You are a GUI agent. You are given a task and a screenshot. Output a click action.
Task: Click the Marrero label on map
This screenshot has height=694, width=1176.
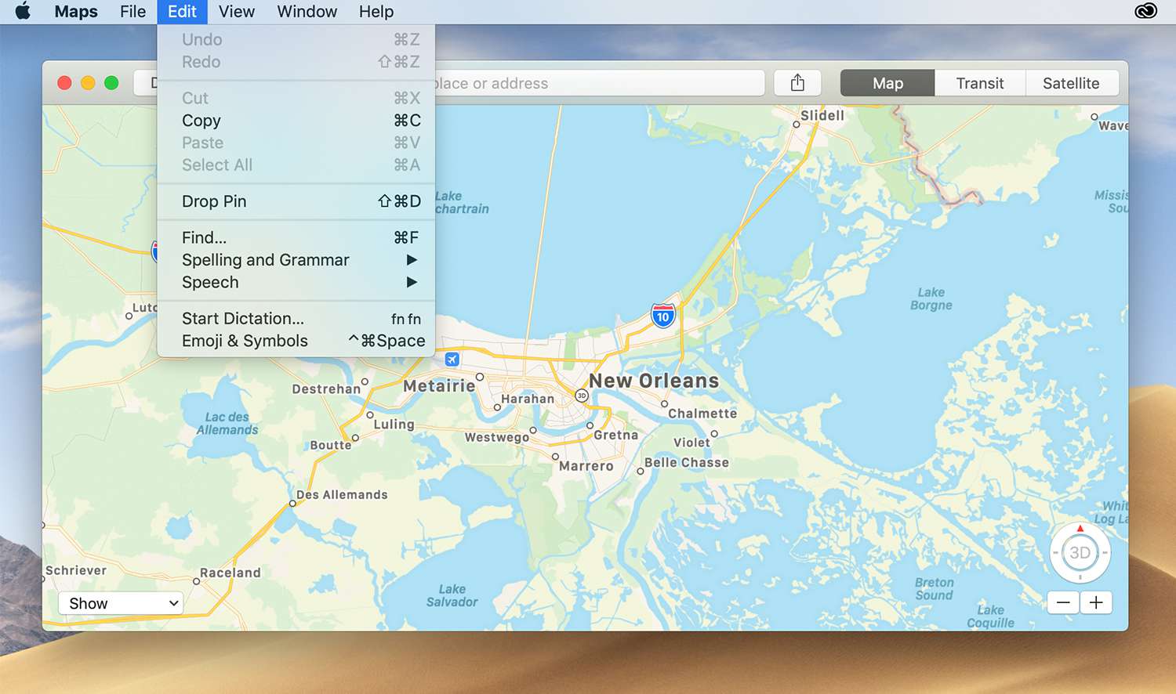tap(586, 466)
